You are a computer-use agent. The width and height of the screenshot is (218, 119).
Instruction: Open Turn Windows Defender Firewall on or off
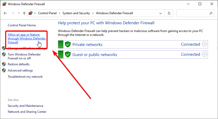(24, 56)
